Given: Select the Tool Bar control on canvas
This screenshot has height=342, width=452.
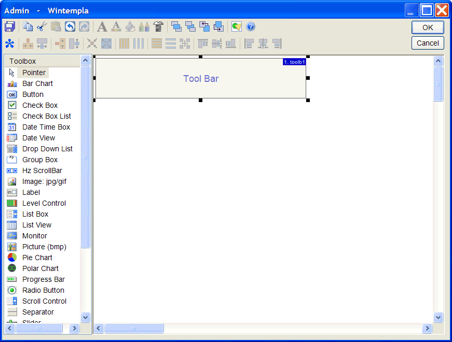Looking at the screenshot, I should 201,79.
